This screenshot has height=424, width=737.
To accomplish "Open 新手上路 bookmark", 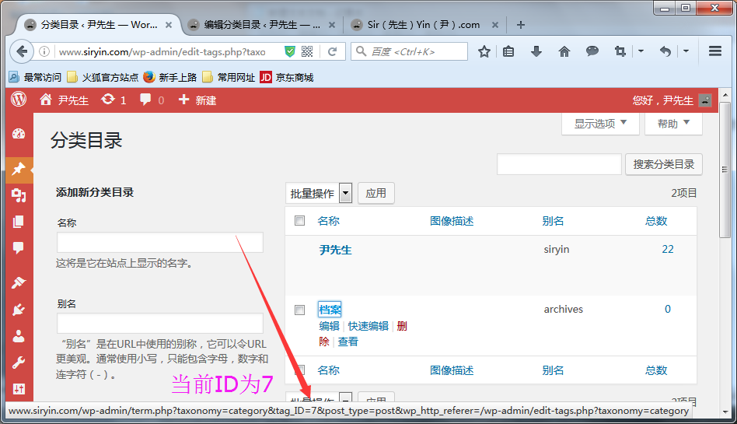I will click(x=170, y=77).
